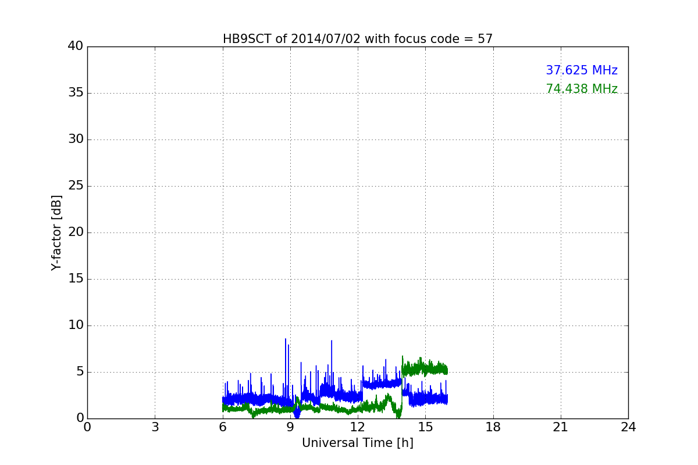This screenshot has width=698, height=465.
Task: Click the green 74.438 MHz legend label
Action: 582,89
